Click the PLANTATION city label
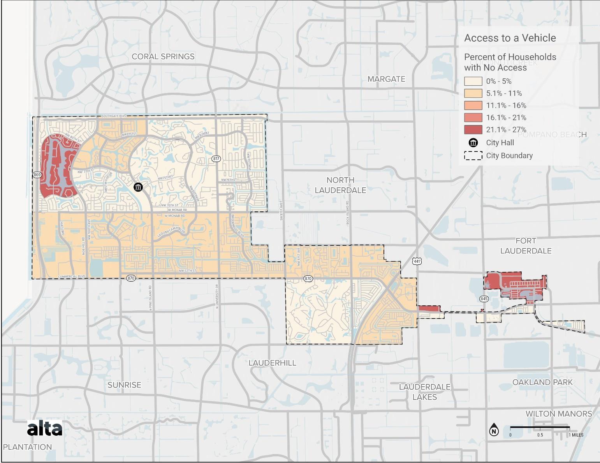Image resolution: width=600 pixels, height=463 pixels. (27, 447)
